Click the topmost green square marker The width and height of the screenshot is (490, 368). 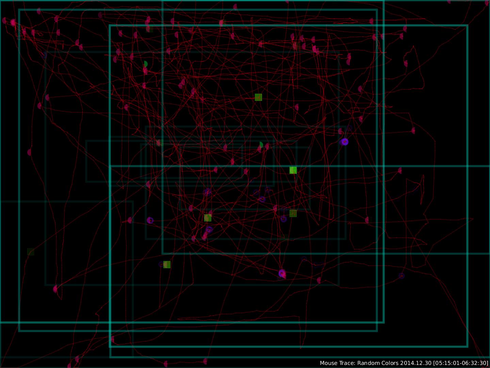coord(258,97)
